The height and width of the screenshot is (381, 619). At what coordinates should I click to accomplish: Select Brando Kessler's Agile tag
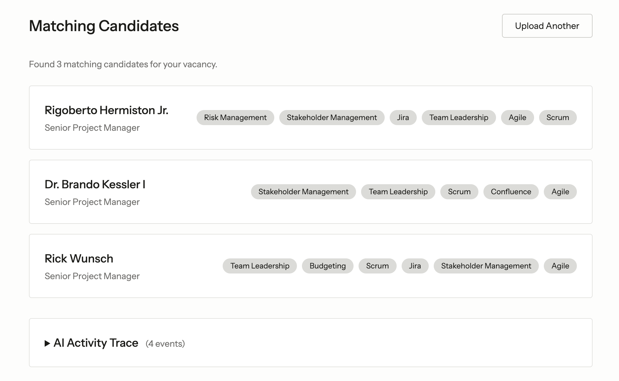560,192
